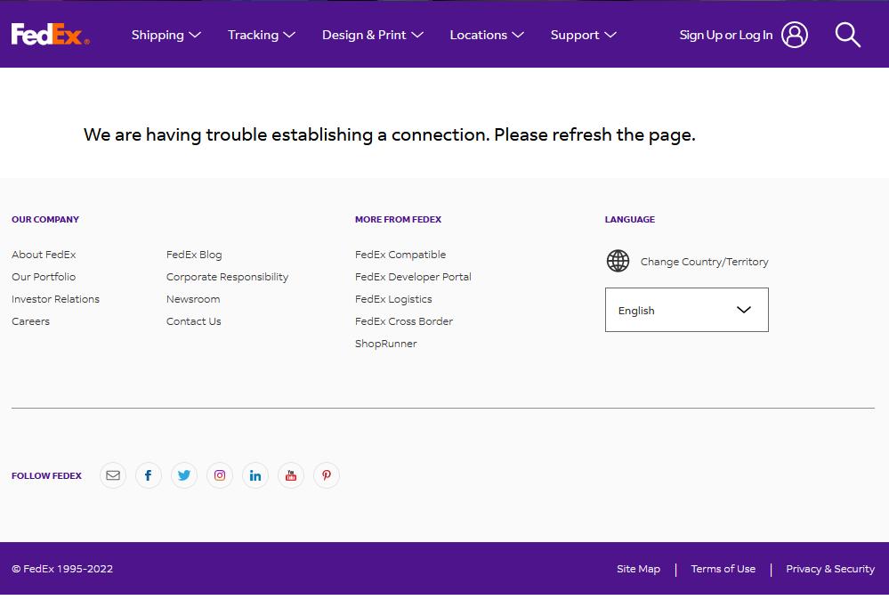Click the globe icon for country selection
This screenshot has width=889, height=608.
pyautogui.click(x=618, y=261)
